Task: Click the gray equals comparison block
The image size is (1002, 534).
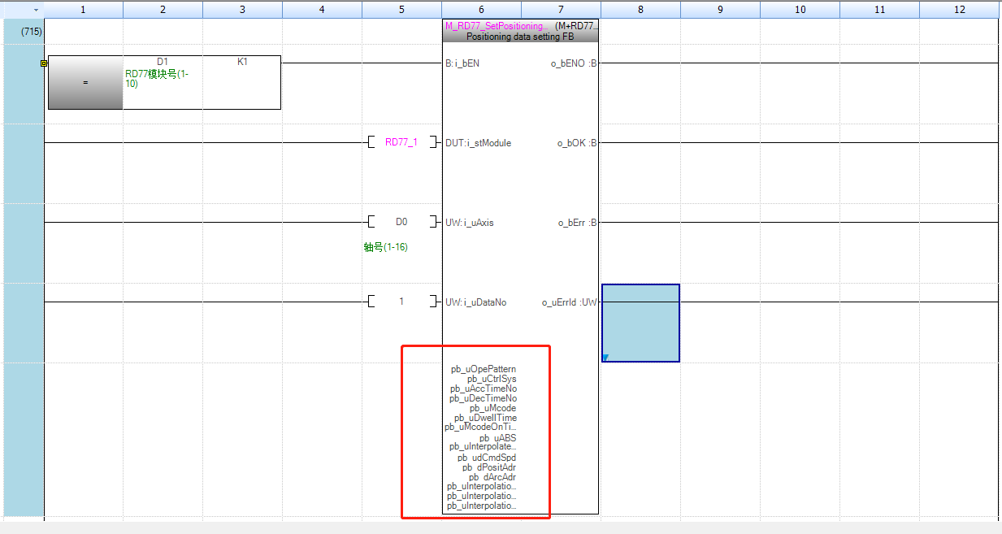Action: [85, 83]
